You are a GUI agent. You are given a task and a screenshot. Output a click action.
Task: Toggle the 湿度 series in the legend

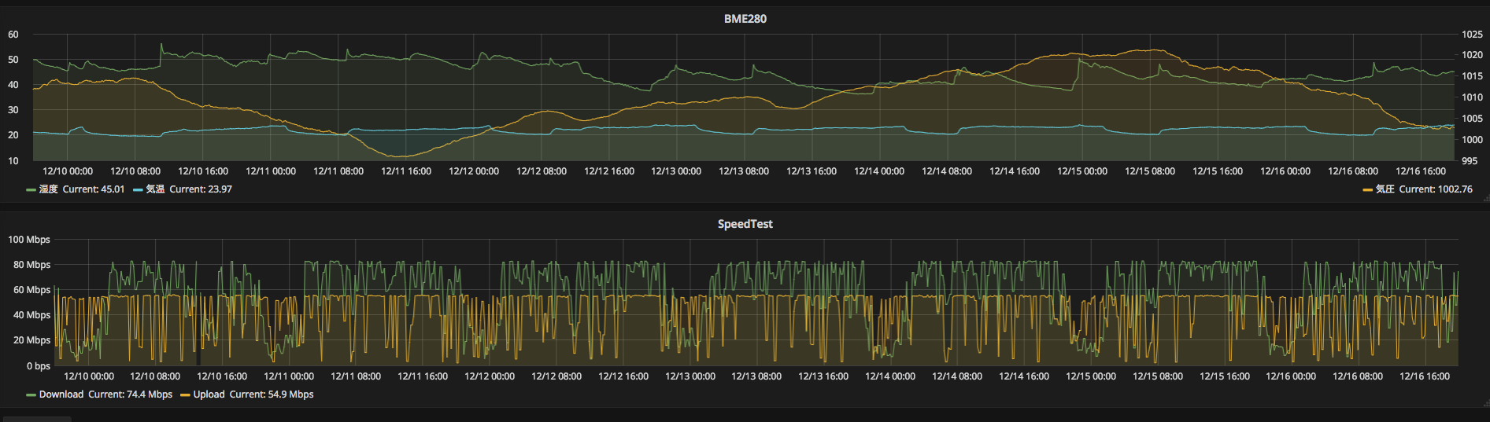pyautogui.click(x=49, y=189)
